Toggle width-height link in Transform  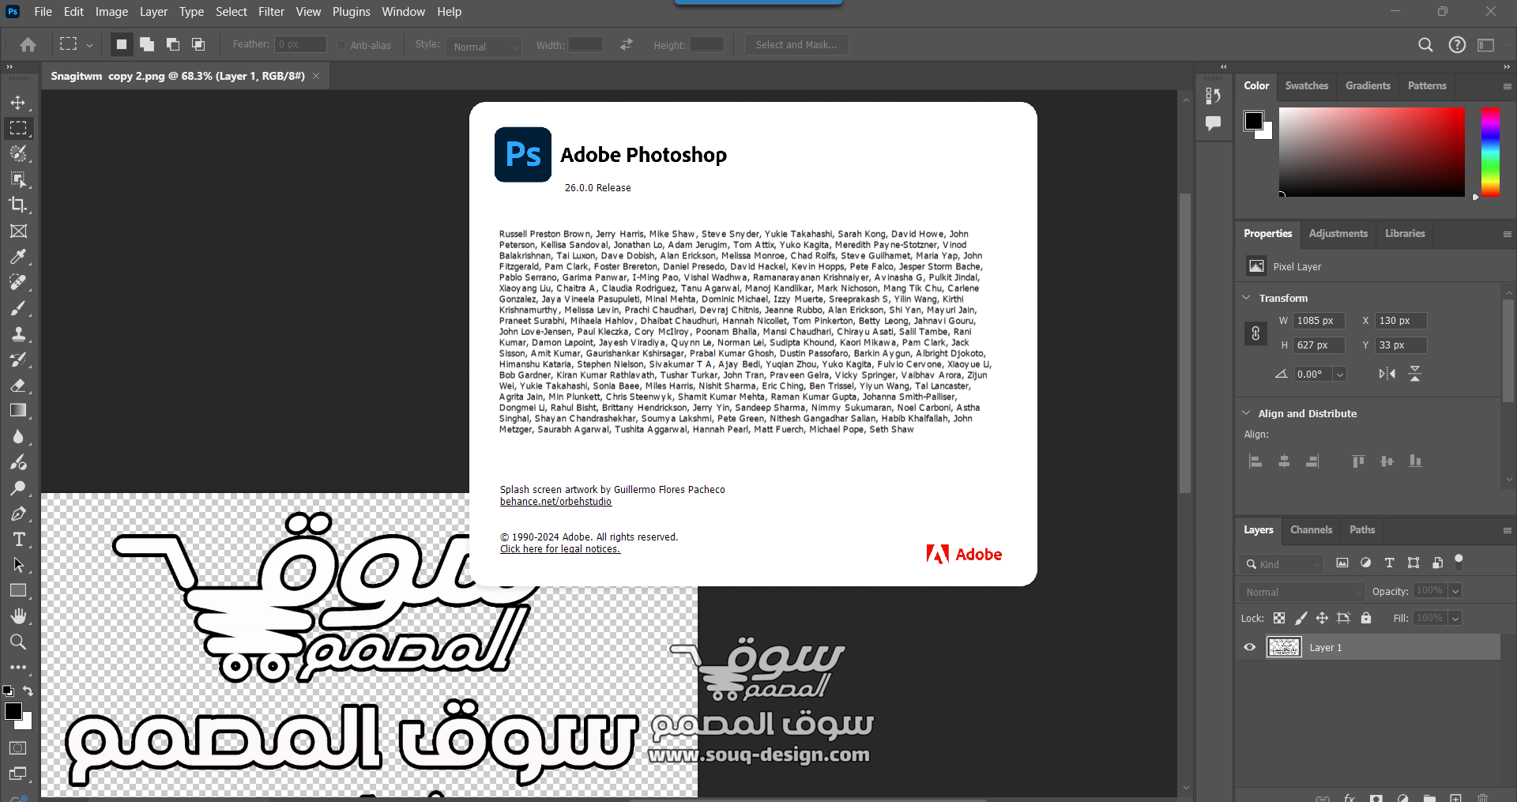click(1255, 333)
